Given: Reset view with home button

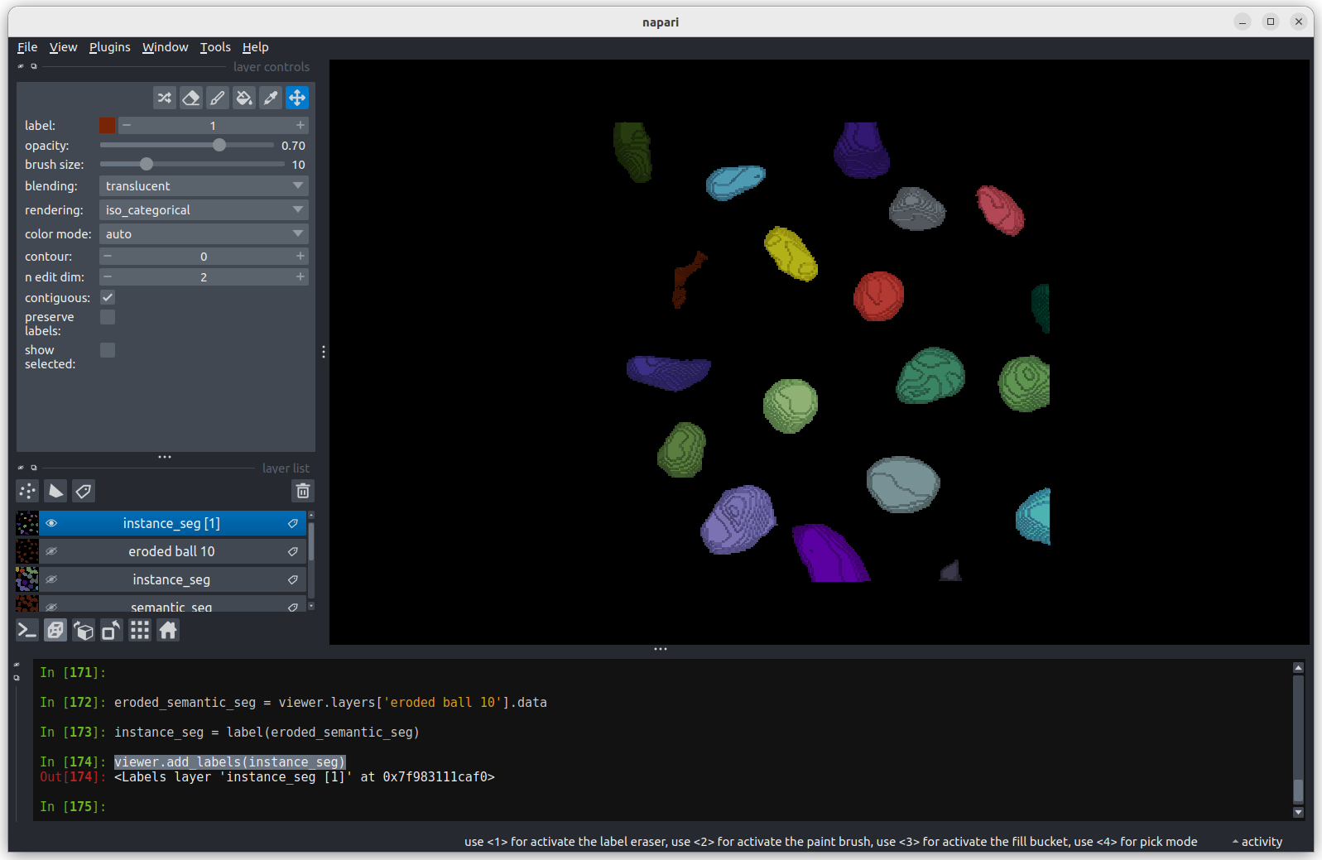Looking at the screenshot, I should pyautogui.click(x=168, y=631).
